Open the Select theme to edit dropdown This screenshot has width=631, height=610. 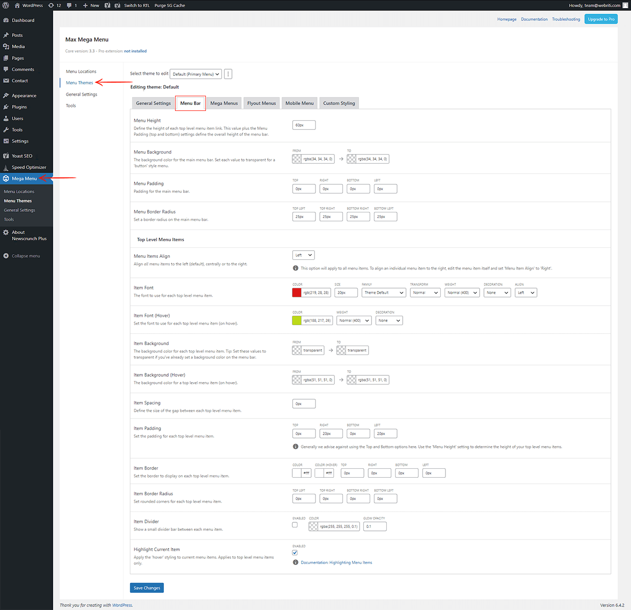coord(196,74)
